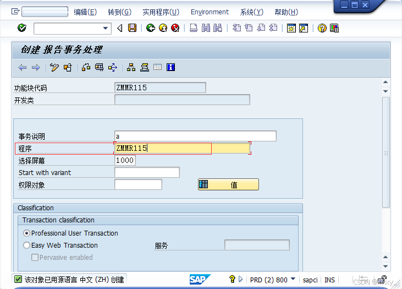The height and width of the screenshot is (289, 402).
Task: Click the Find binoculars icon
Action: tap(206, 28)
